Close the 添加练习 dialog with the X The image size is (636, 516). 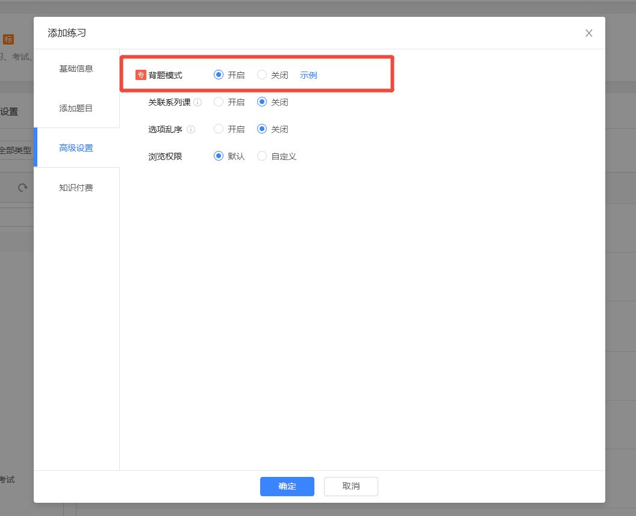589,33
